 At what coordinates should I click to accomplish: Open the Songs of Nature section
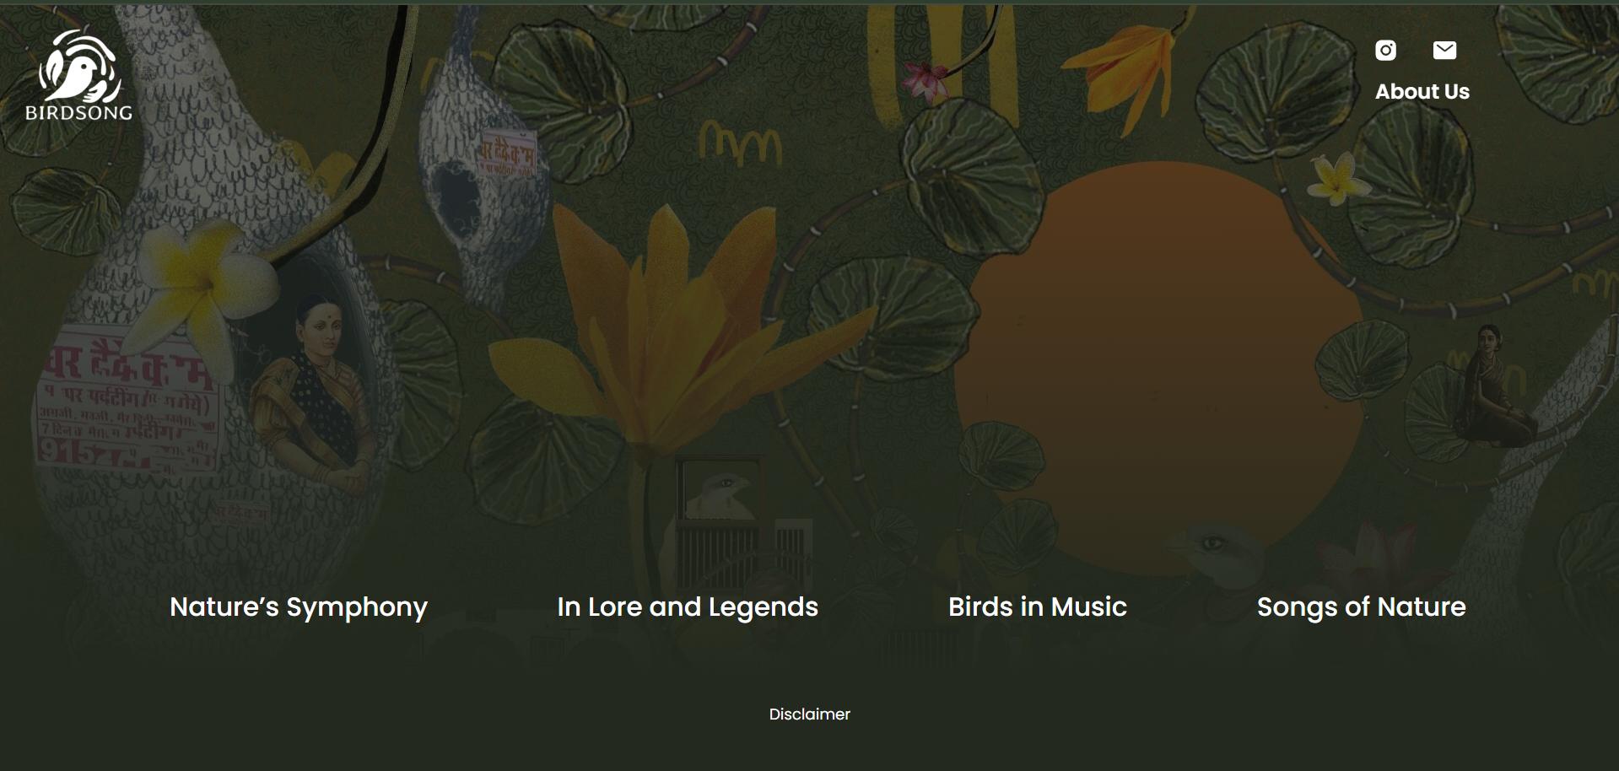(1361, 607)
